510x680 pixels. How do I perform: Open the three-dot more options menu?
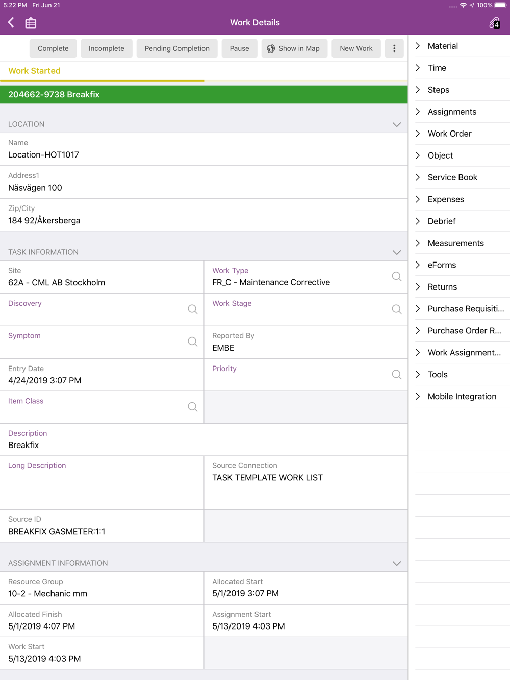[394, 48]
